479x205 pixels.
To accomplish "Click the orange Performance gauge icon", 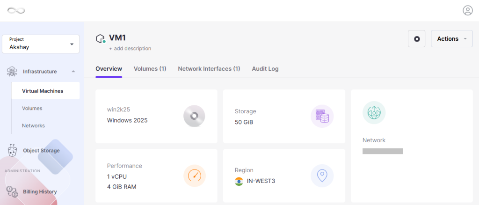I will pyautogui.click(x=194, y=176).
